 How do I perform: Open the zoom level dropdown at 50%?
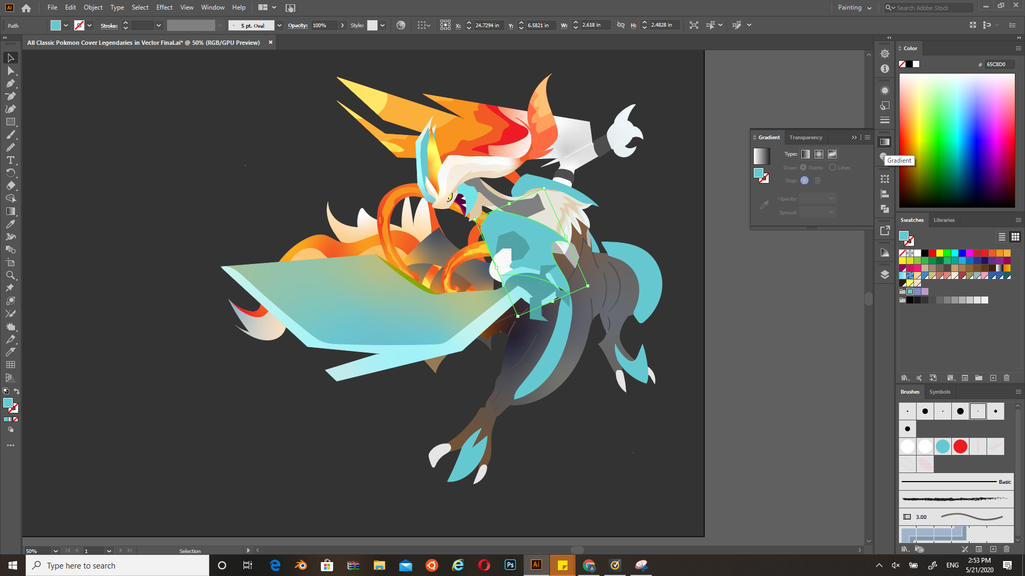[x=55, y=550]
